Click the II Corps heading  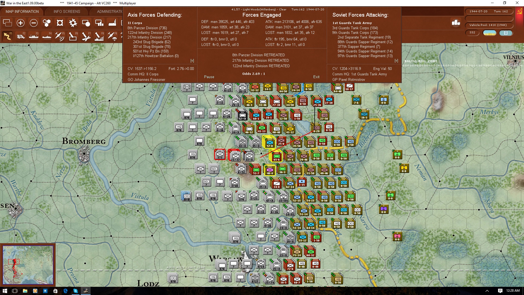click(x=135, y=23)
